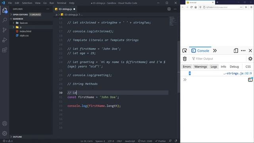Split the editor to the right
This screenshot has height=143, width=254.
tap(169, 9)
